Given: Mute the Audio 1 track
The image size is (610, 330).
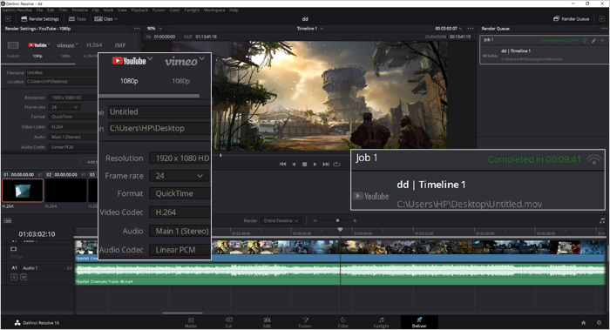Looking at the screenshot, I should point(24,277).
